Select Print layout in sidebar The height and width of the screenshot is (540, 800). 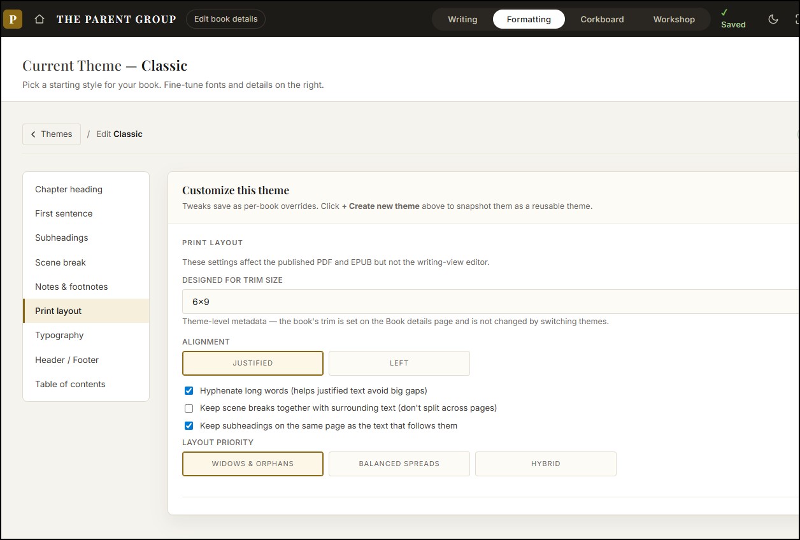click(x=86, y=311)
